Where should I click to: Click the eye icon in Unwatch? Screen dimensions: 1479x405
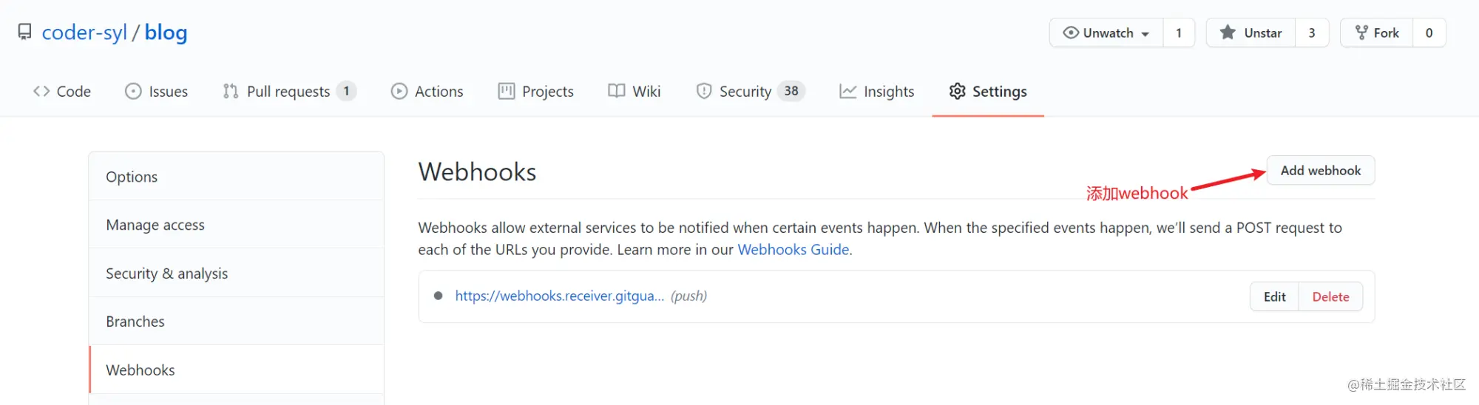pos(1071,33)
